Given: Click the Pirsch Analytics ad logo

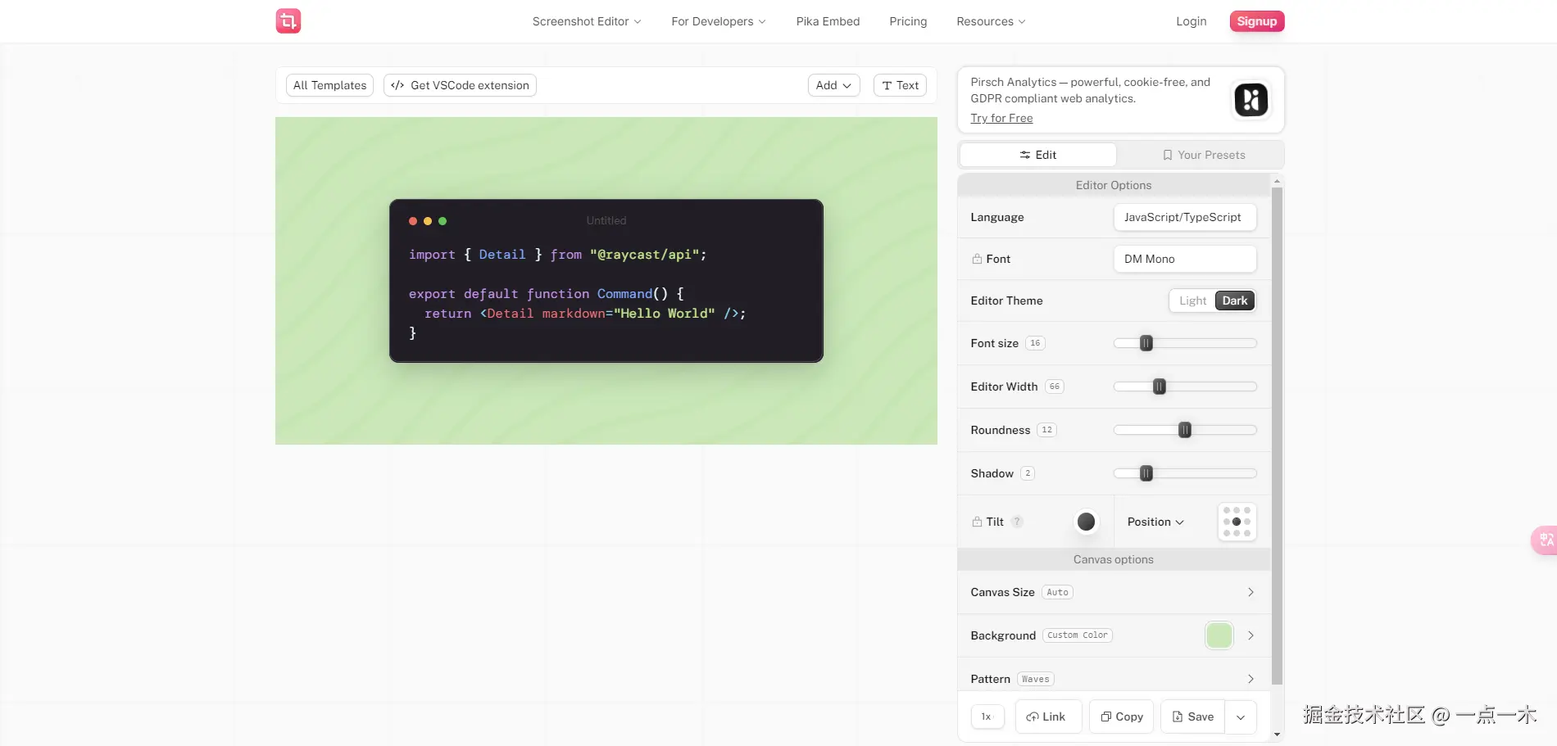Looking at the screenshot, I should pos(1251,100).
